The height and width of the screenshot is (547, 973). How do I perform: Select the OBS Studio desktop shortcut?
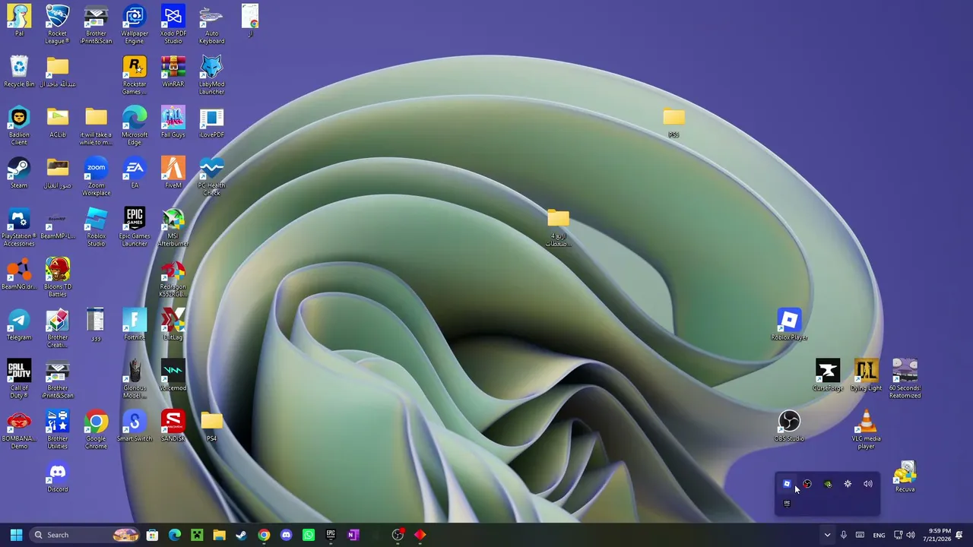[789, 426]
